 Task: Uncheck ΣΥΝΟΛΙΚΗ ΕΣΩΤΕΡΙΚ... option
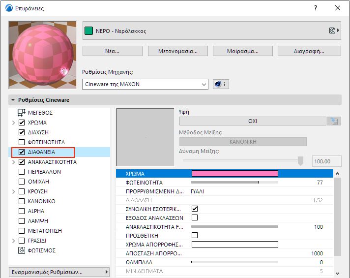195,209
